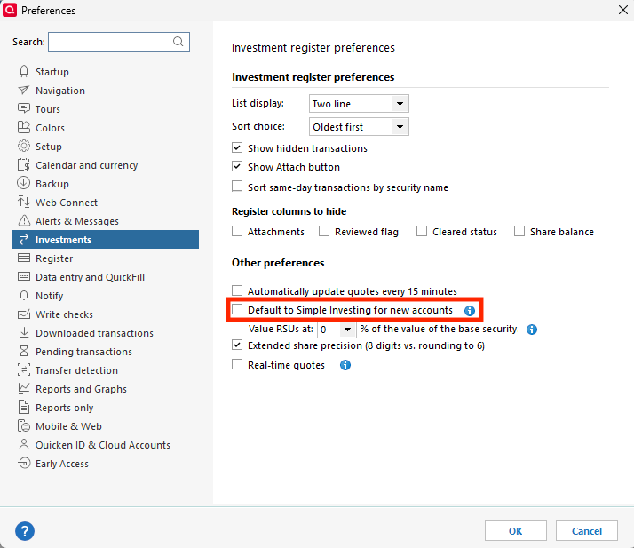Open Quicken ID & Cloud Accounts preferences
634x548 pixels.
click(106, 445)
